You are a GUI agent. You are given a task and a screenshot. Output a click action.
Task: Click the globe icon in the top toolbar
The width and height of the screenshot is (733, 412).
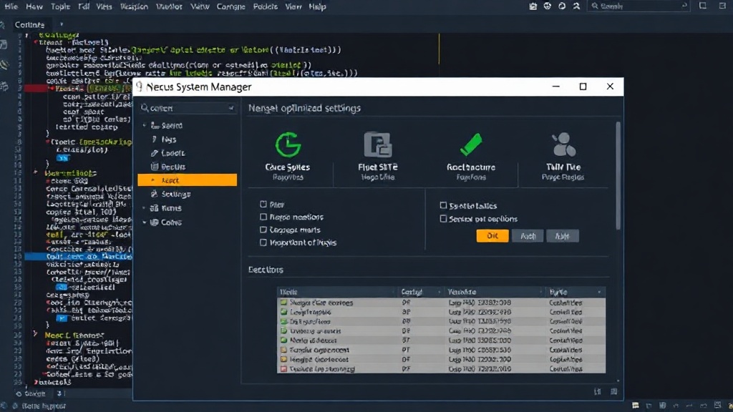point(548,6)
